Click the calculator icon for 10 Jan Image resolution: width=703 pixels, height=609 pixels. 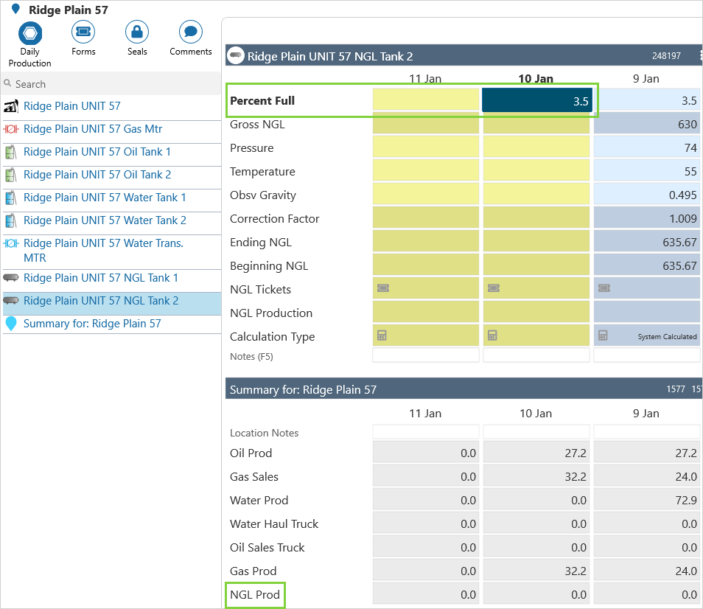(x=493, y=336)
